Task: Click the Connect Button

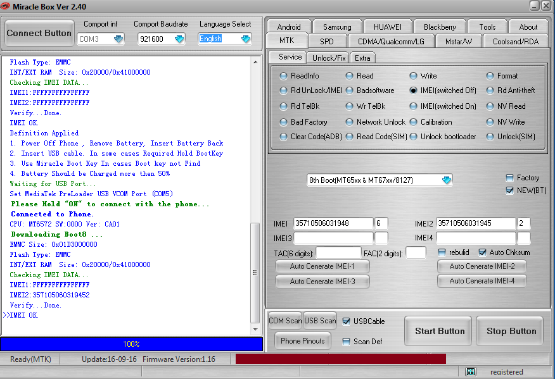Action: pos(39,34)
